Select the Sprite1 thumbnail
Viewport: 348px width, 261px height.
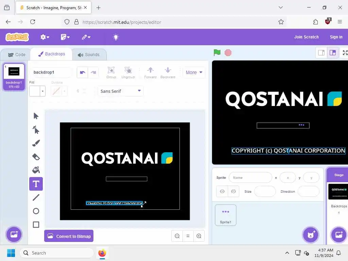click(x=226, y=215)
